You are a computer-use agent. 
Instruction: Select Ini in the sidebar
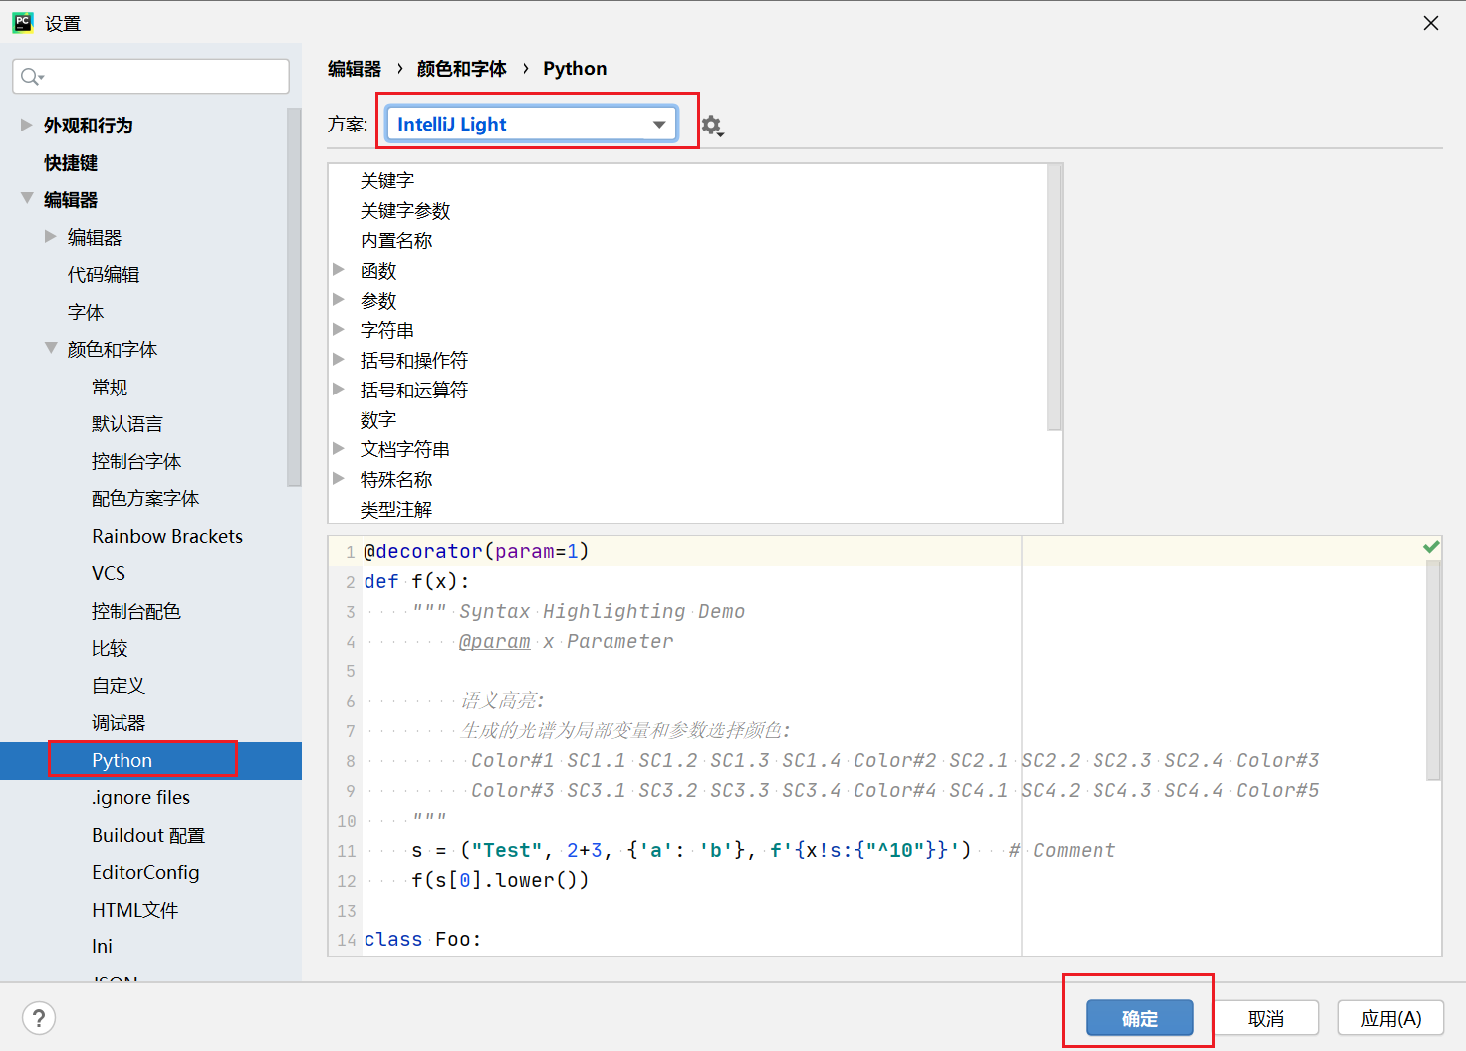(102, 946)
